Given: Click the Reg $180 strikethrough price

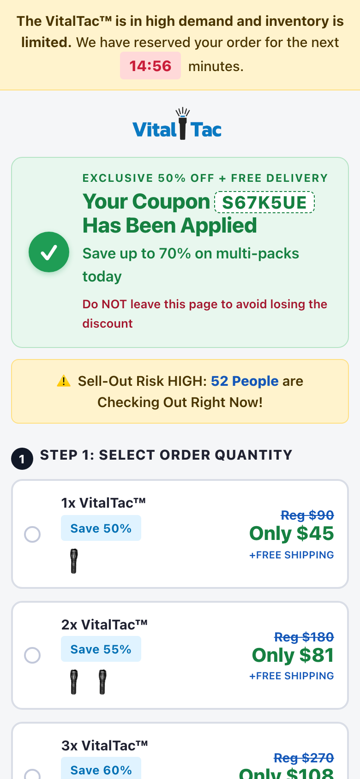Looking at the screenshot, I should [304, 637].
